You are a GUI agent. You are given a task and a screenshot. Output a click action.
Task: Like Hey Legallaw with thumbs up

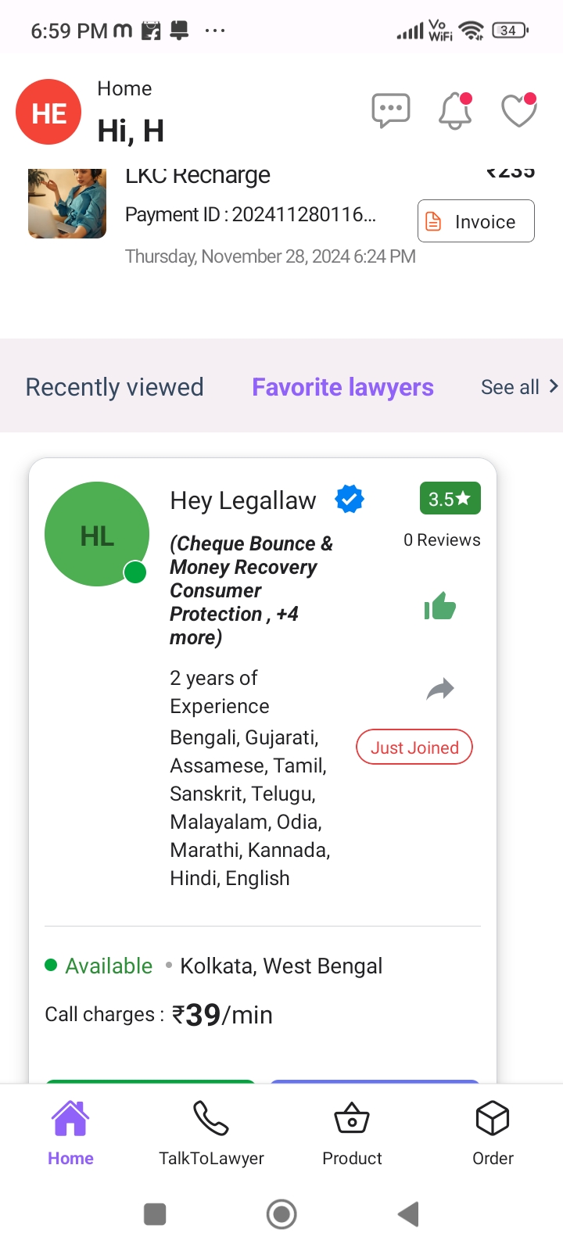coord(439,607)
